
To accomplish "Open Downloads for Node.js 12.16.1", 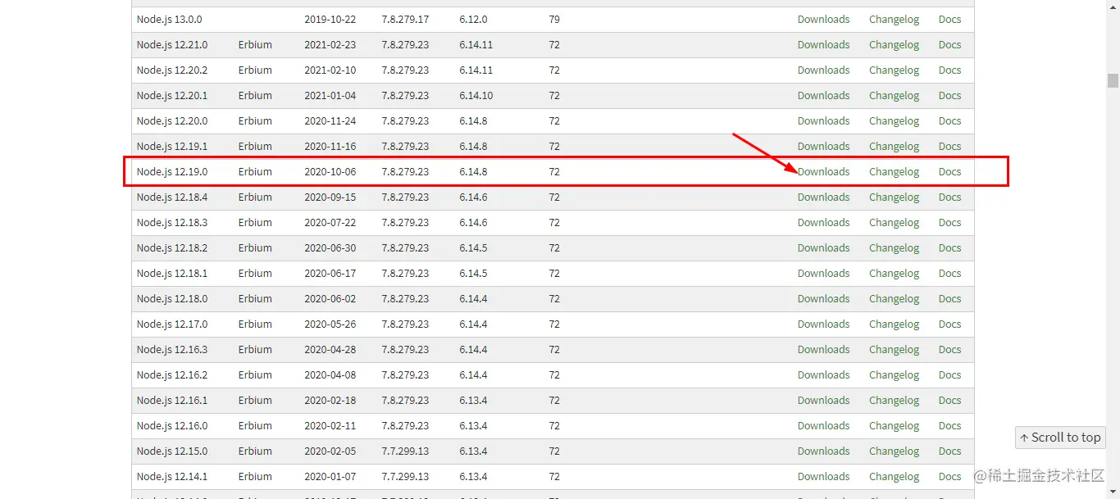I will click(823, 401).
